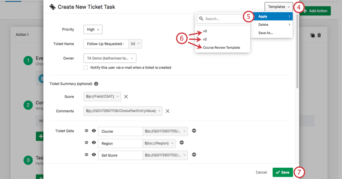Toggle visibility of the Region data field
342x179 pixels.
pos(94,142)
